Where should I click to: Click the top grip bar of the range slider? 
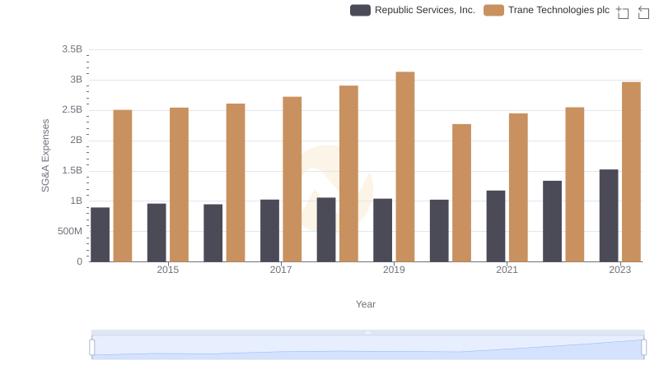coord(367,332)
